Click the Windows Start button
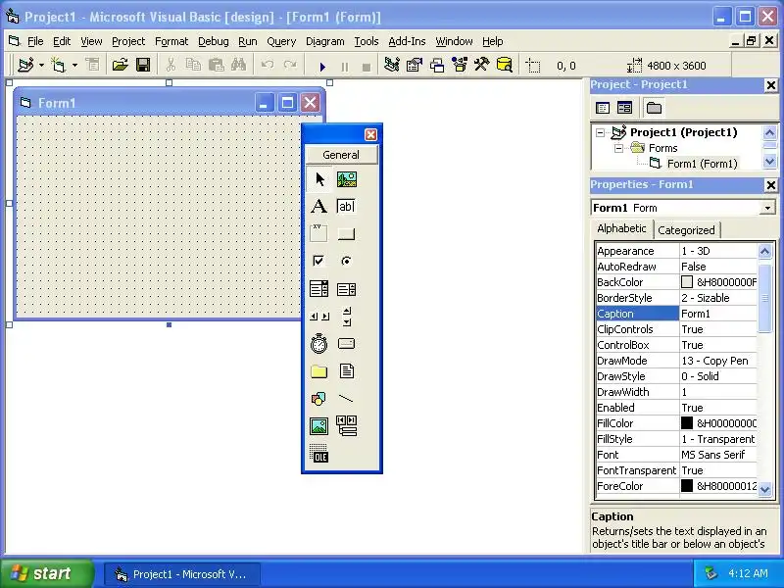 point(46,573)
